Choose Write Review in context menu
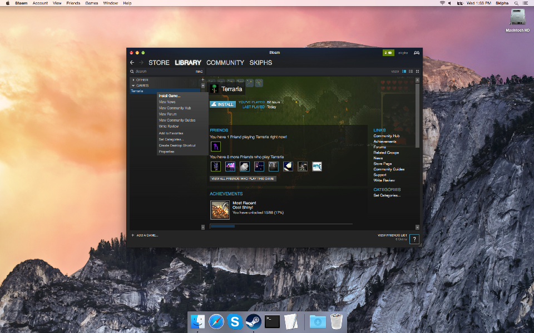This screenshot has height=333, width=534. 169,127
